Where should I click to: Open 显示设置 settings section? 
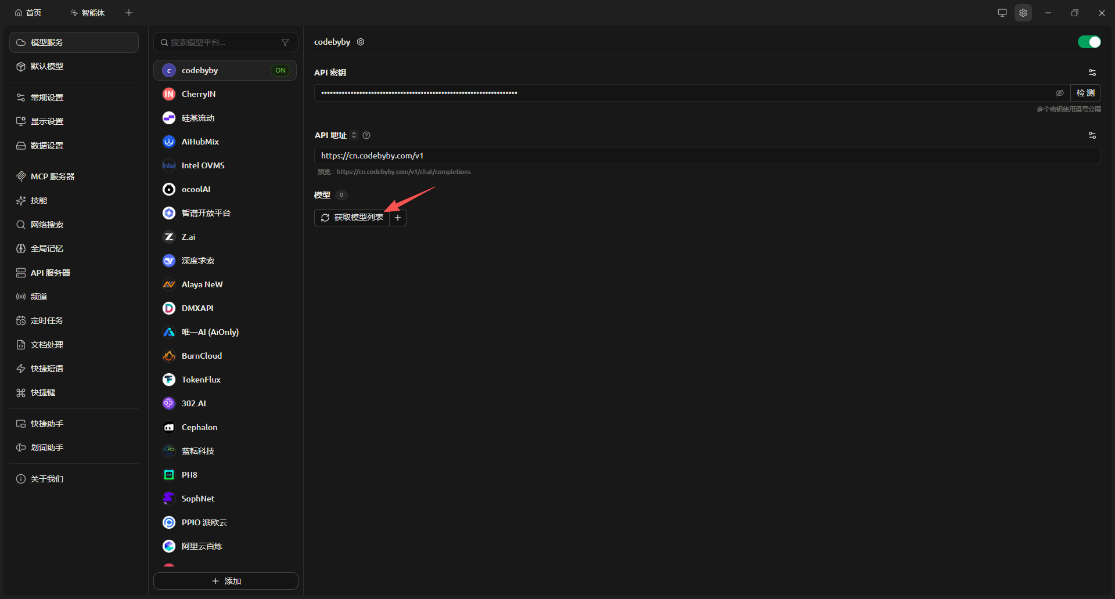74,121
